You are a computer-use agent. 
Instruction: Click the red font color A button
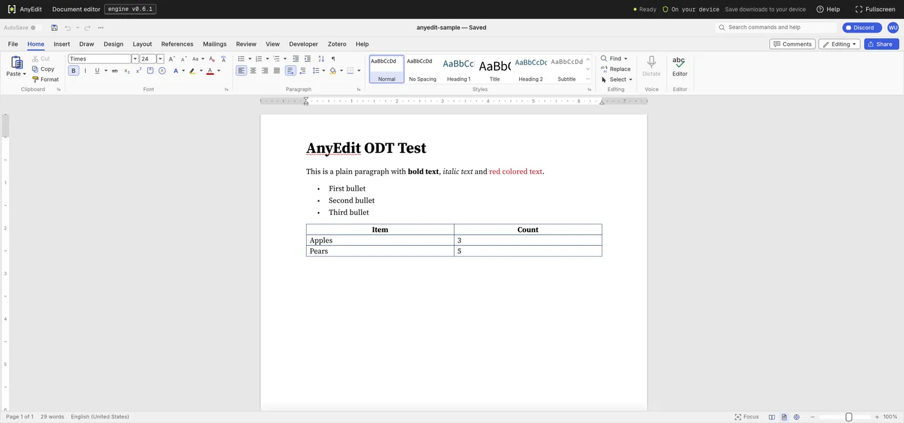coord(210,71)
